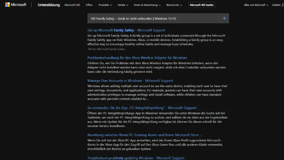The width and height of the screenshot is (284, 160).
Task: Expand the Geräte dropdown menu
Action: click(x=123, y=5)
